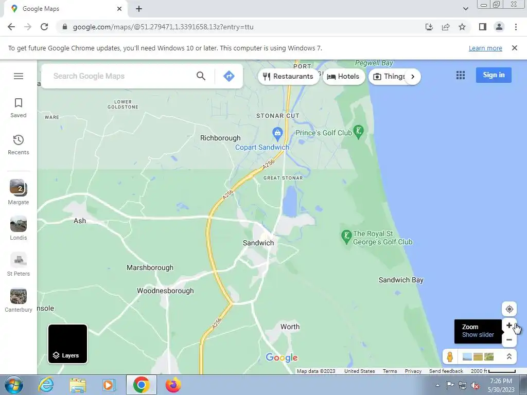The width and height of the screenshot is (527, 395).
Task: Reload the Google Maps page
Action: click(44, 27)
